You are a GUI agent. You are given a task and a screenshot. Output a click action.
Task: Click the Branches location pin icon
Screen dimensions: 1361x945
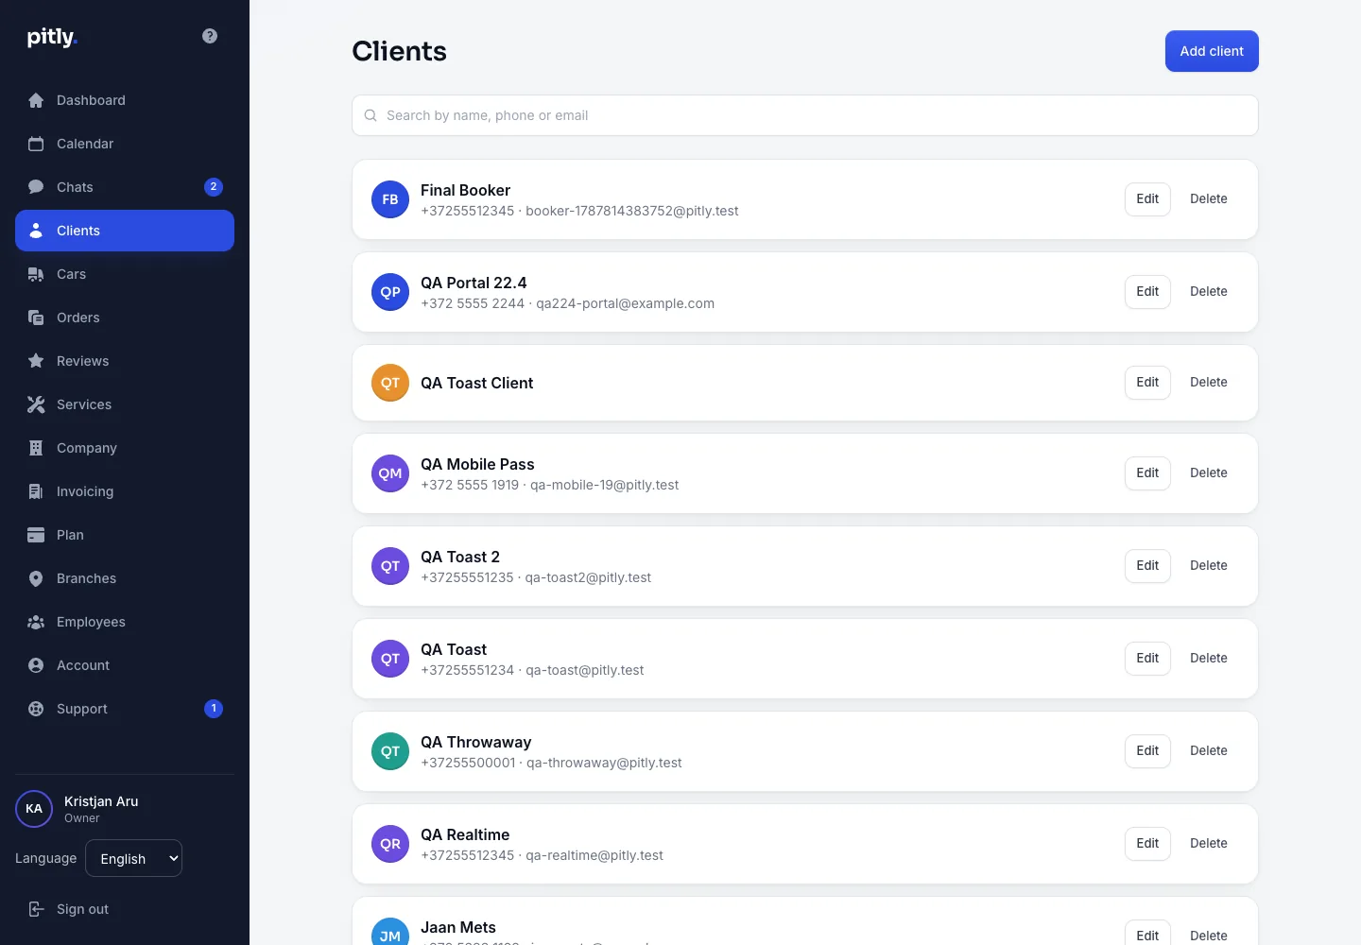[36, 578]
